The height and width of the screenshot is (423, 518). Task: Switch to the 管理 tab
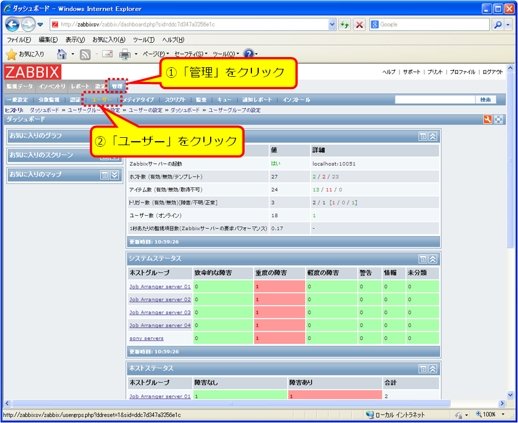pyautogui.click(x=117, y=86)
